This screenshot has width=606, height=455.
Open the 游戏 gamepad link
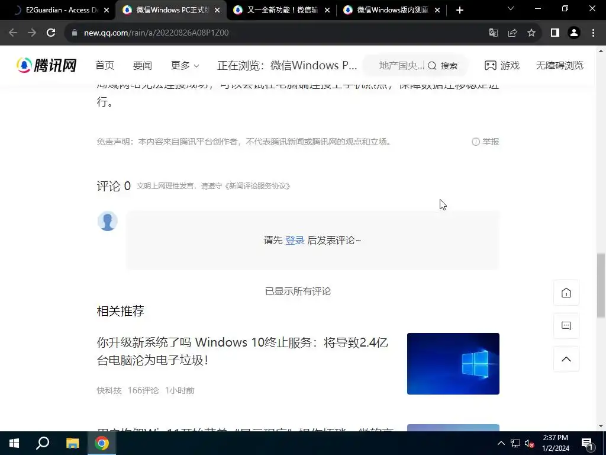[x=502, y=65]
